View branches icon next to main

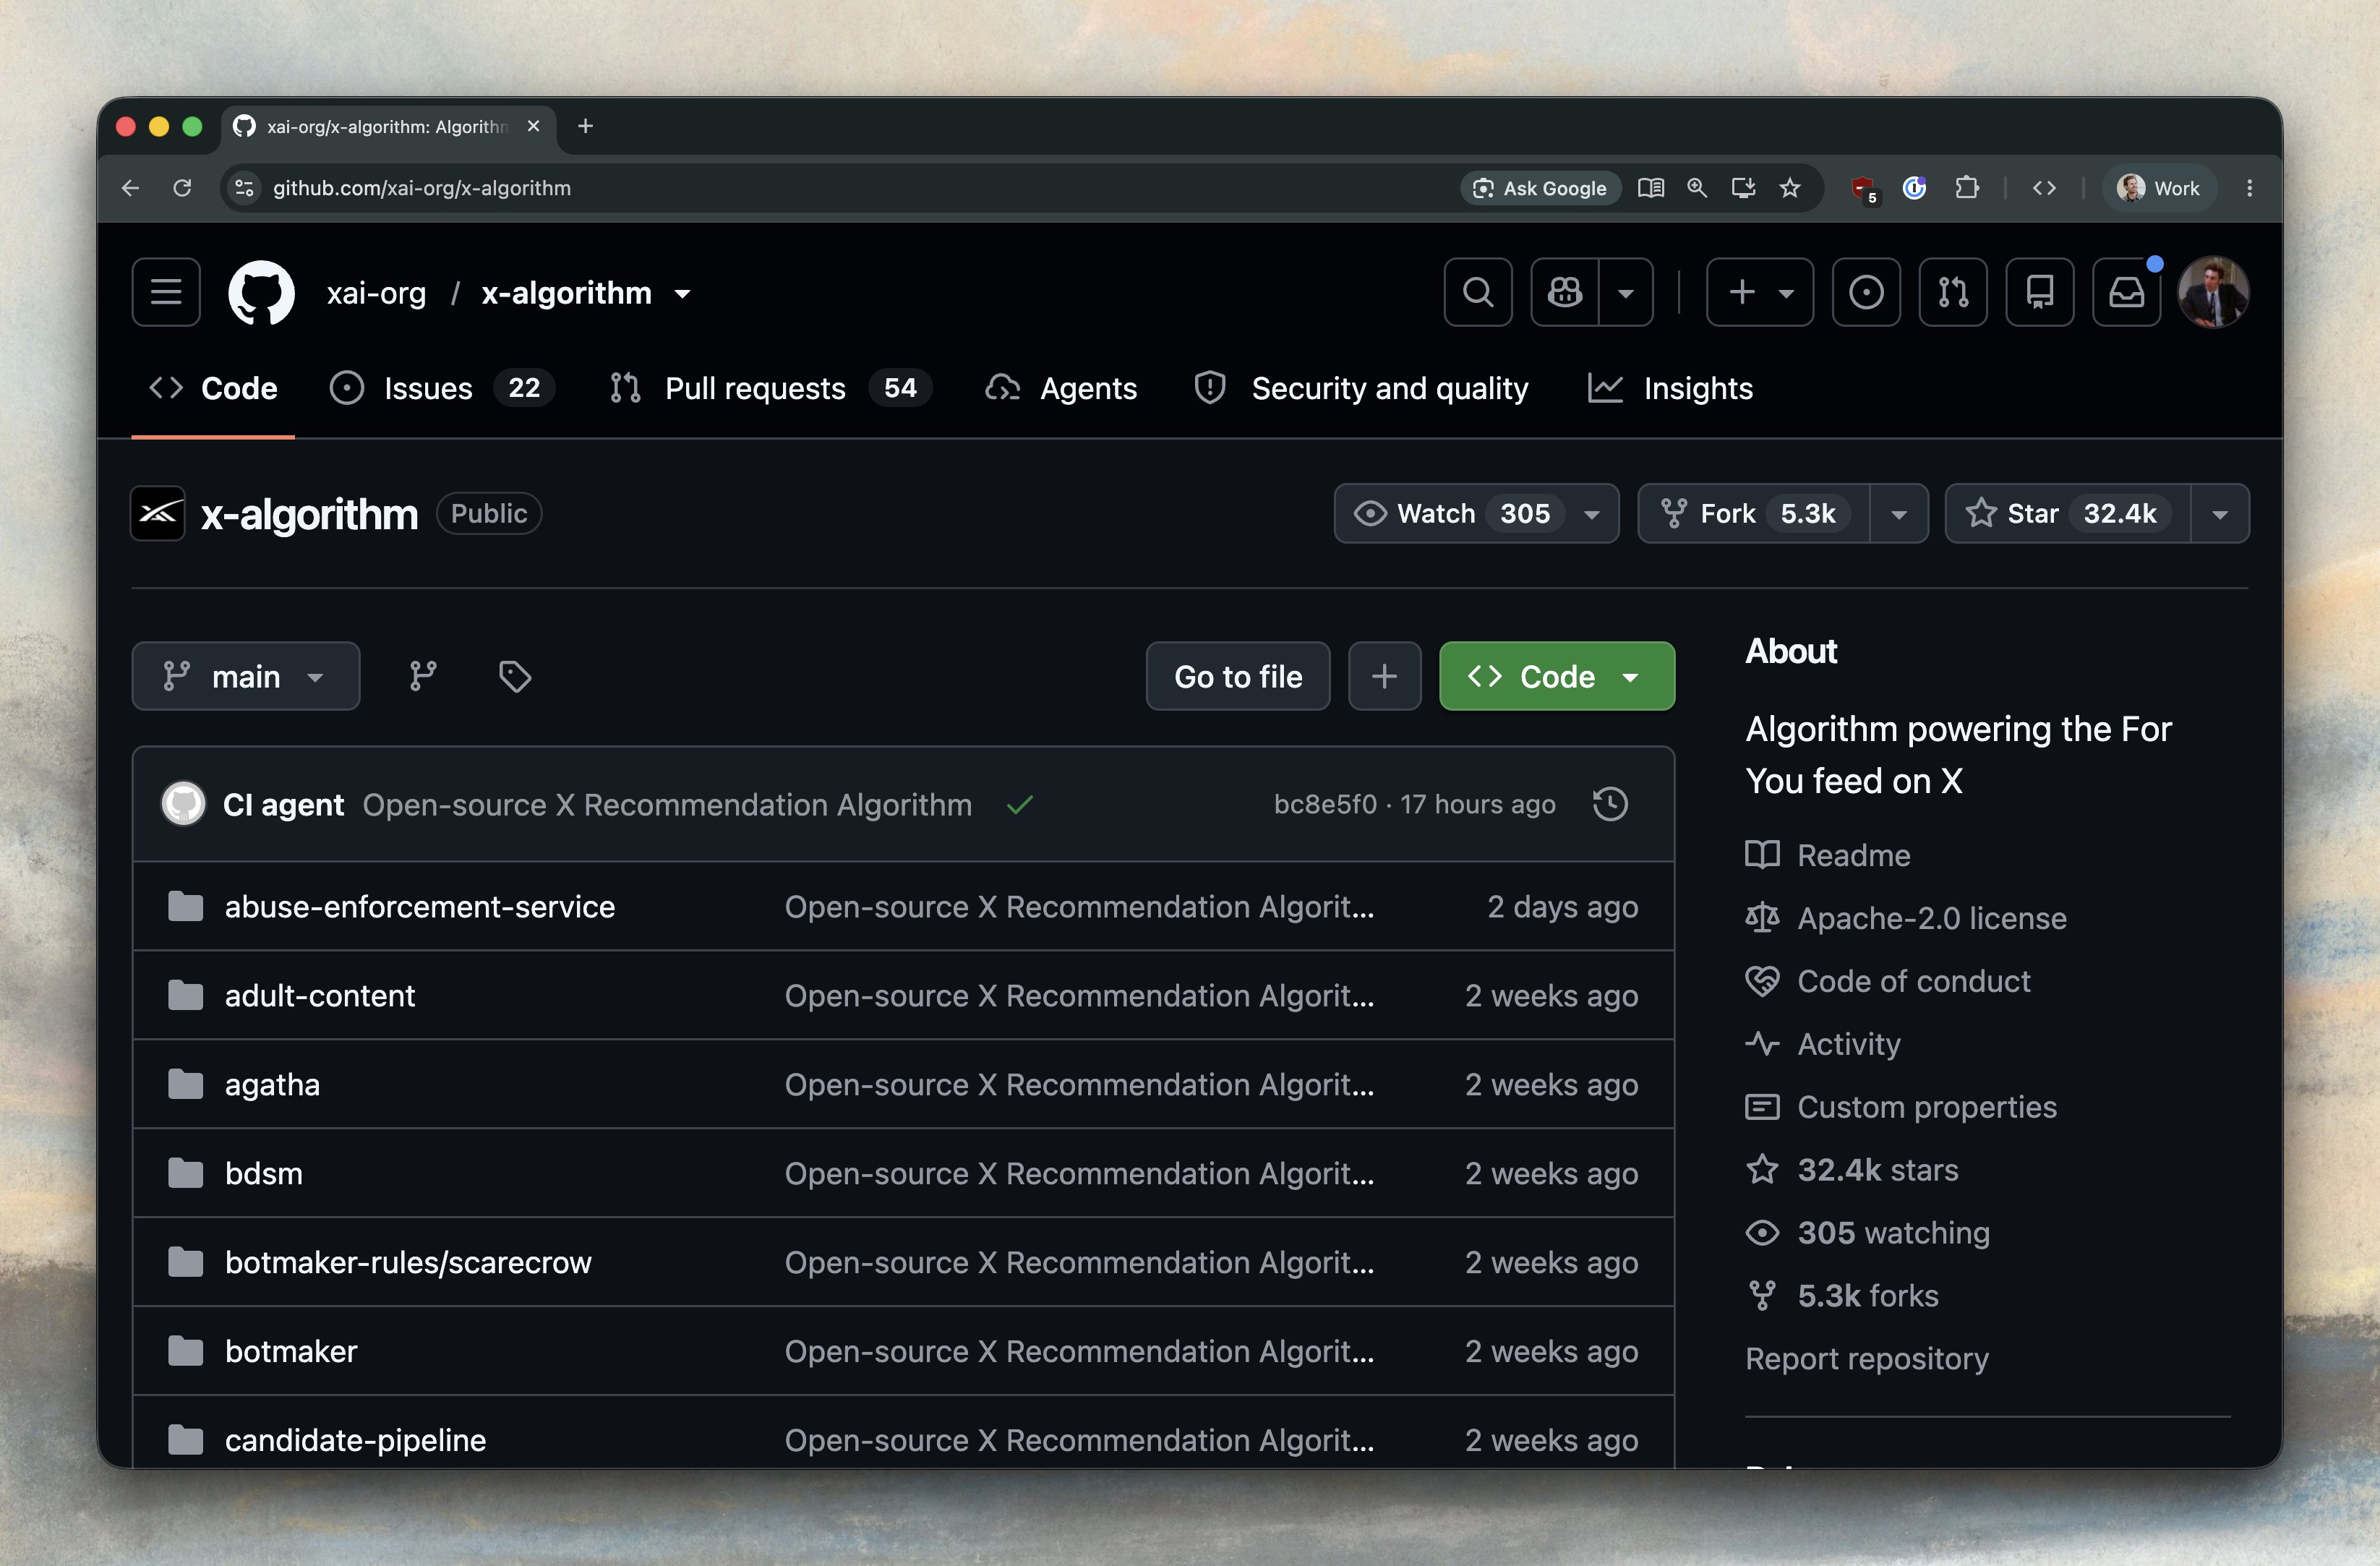coord(423,676)
